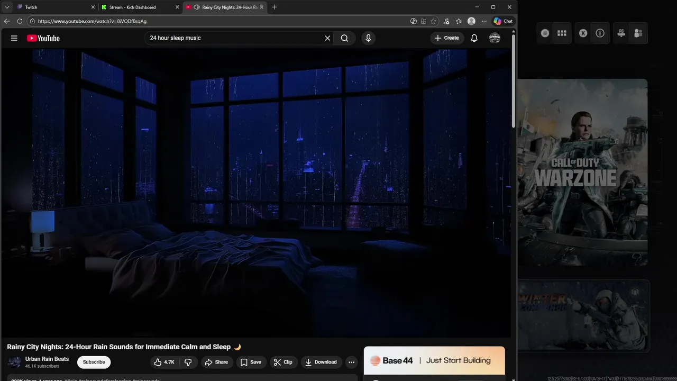Open the Copilot icon in address bar
677x381 pixels.
click(414, 21)
